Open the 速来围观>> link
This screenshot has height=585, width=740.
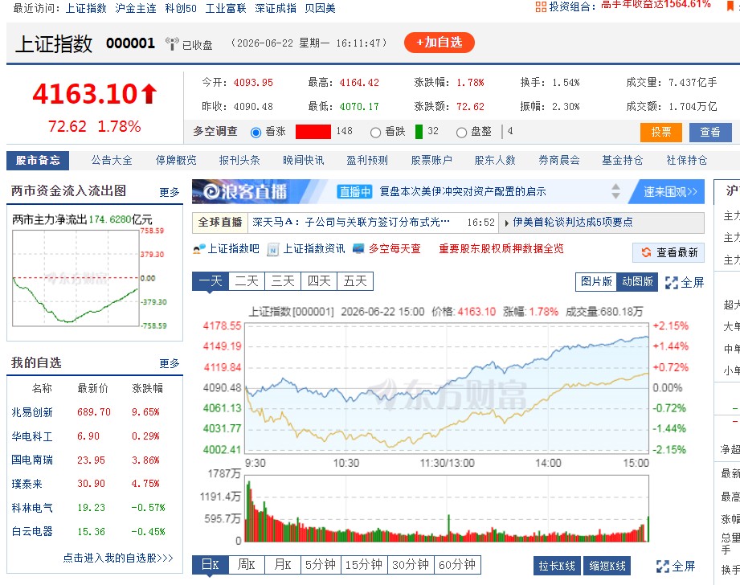pos(670,192)
